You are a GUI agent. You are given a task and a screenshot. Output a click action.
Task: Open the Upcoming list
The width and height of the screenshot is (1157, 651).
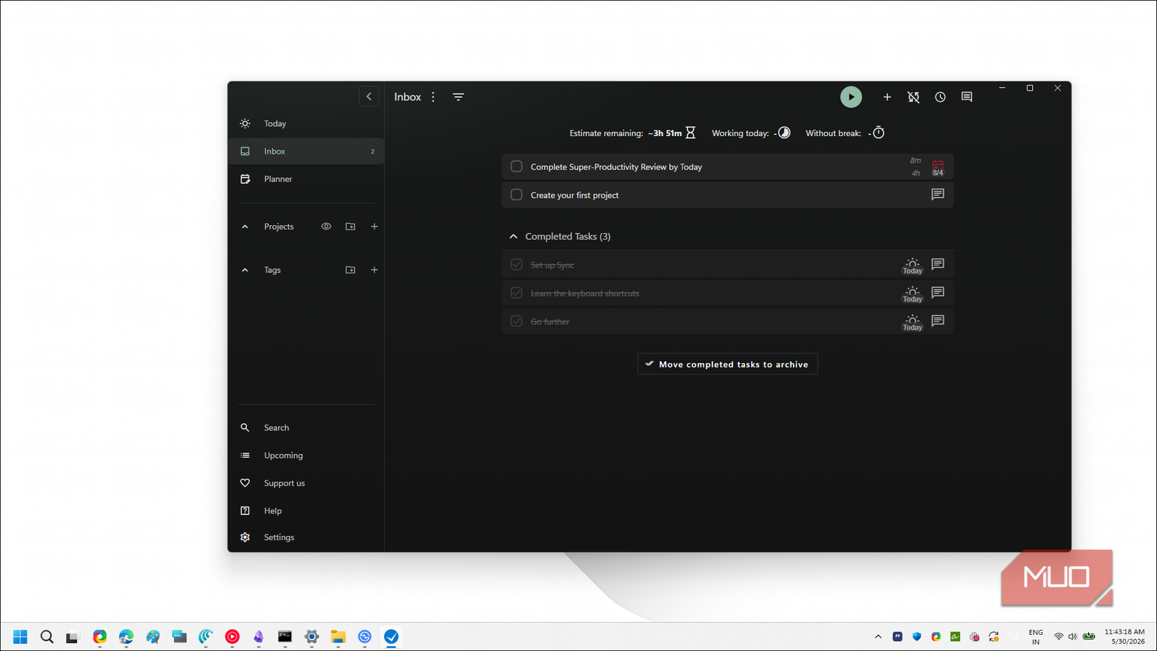coord(306,455)
